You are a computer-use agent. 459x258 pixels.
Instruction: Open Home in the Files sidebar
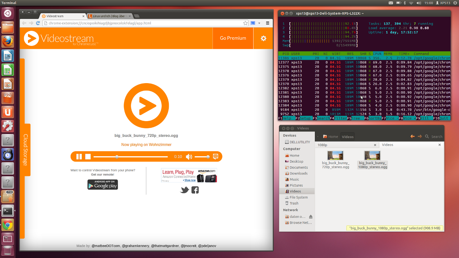[297, 155]
